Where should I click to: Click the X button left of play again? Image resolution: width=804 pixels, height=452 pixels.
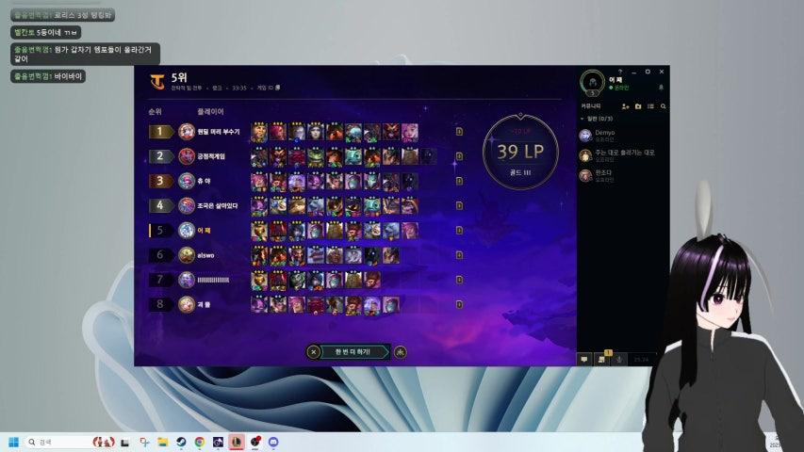point(313,352)
